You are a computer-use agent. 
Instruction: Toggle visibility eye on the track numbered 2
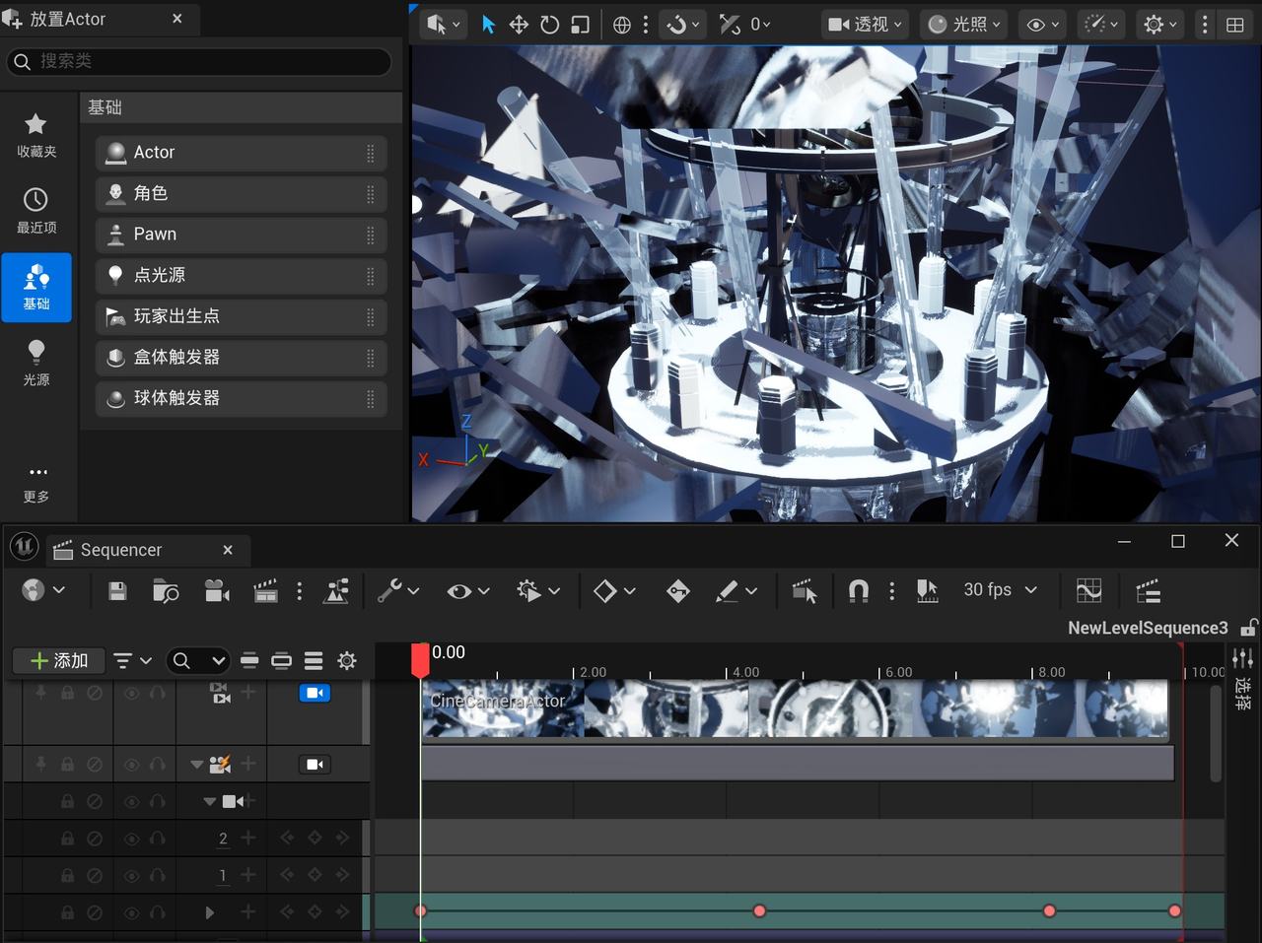(x=131, y=839)
